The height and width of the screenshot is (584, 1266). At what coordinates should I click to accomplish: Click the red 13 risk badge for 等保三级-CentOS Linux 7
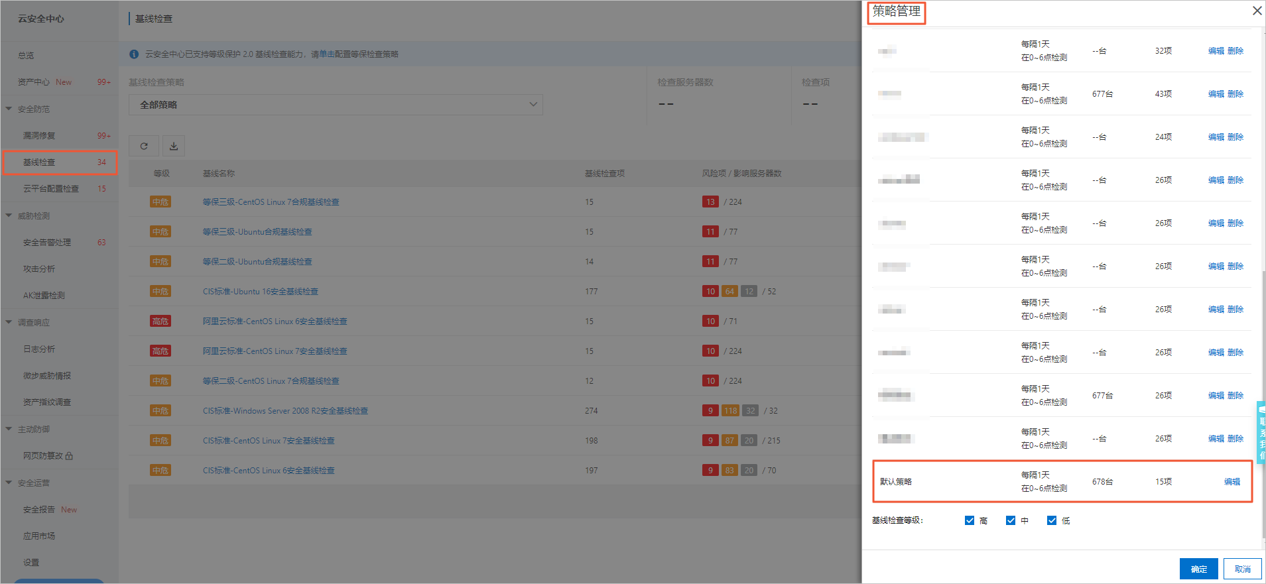point(710,202)
